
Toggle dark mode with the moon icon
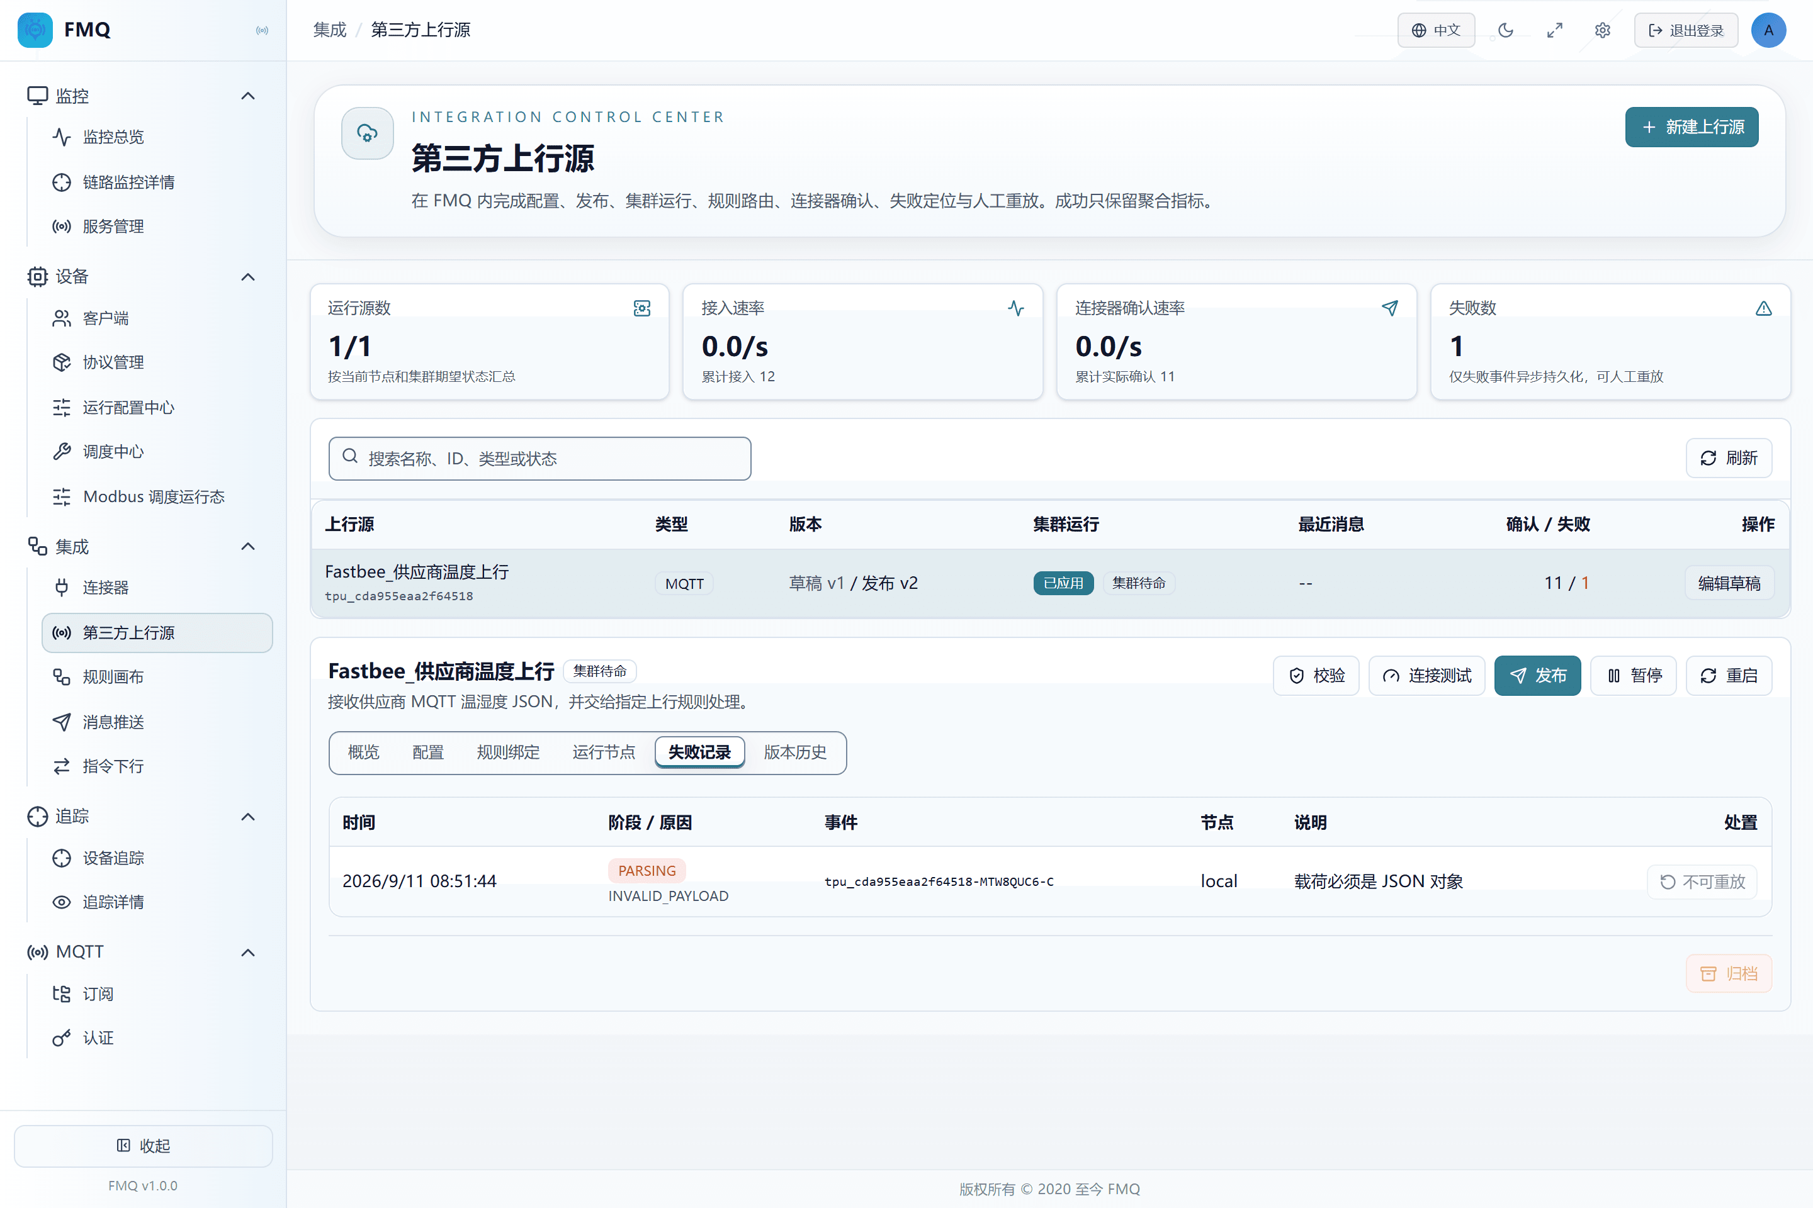[x=1505, y=30]
